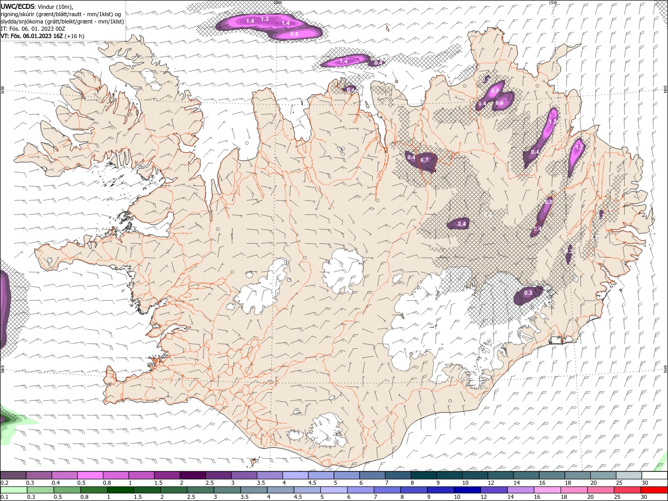Pick the darkest teal swatch labeled 8 in upper row
The width and height of the screenshot is (668, 501).
point(424,475)
